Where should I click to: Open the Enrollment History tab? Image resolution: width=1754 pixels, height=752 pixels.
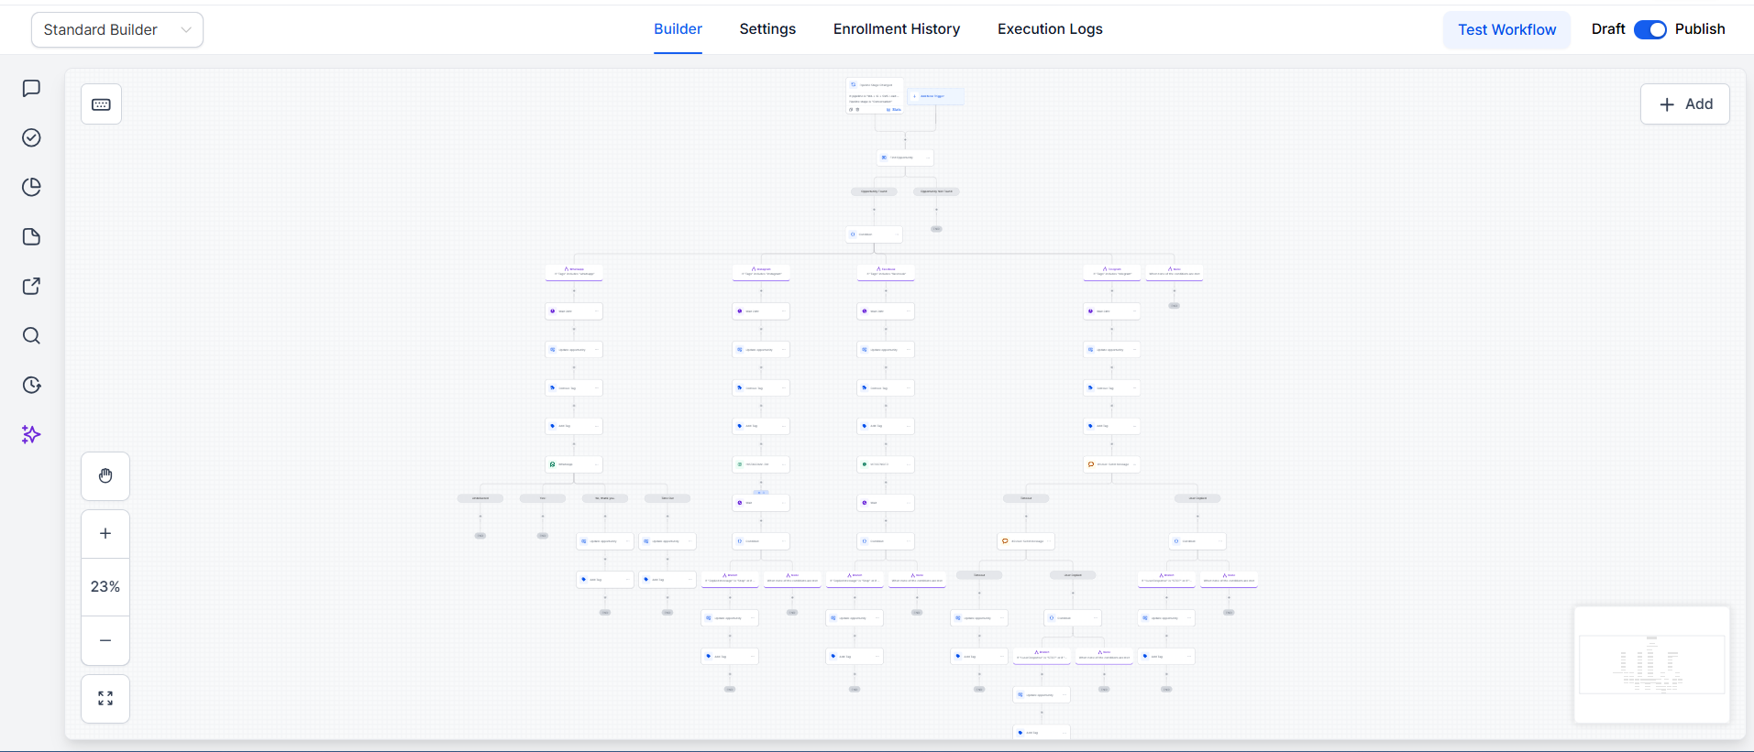[x=896, y=29]
